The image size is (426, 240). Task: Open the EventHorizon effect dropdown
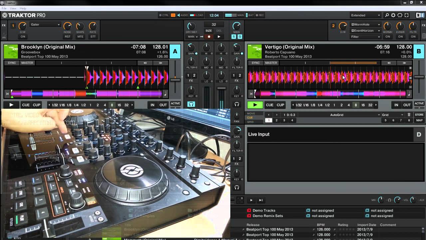coord(365,31)
